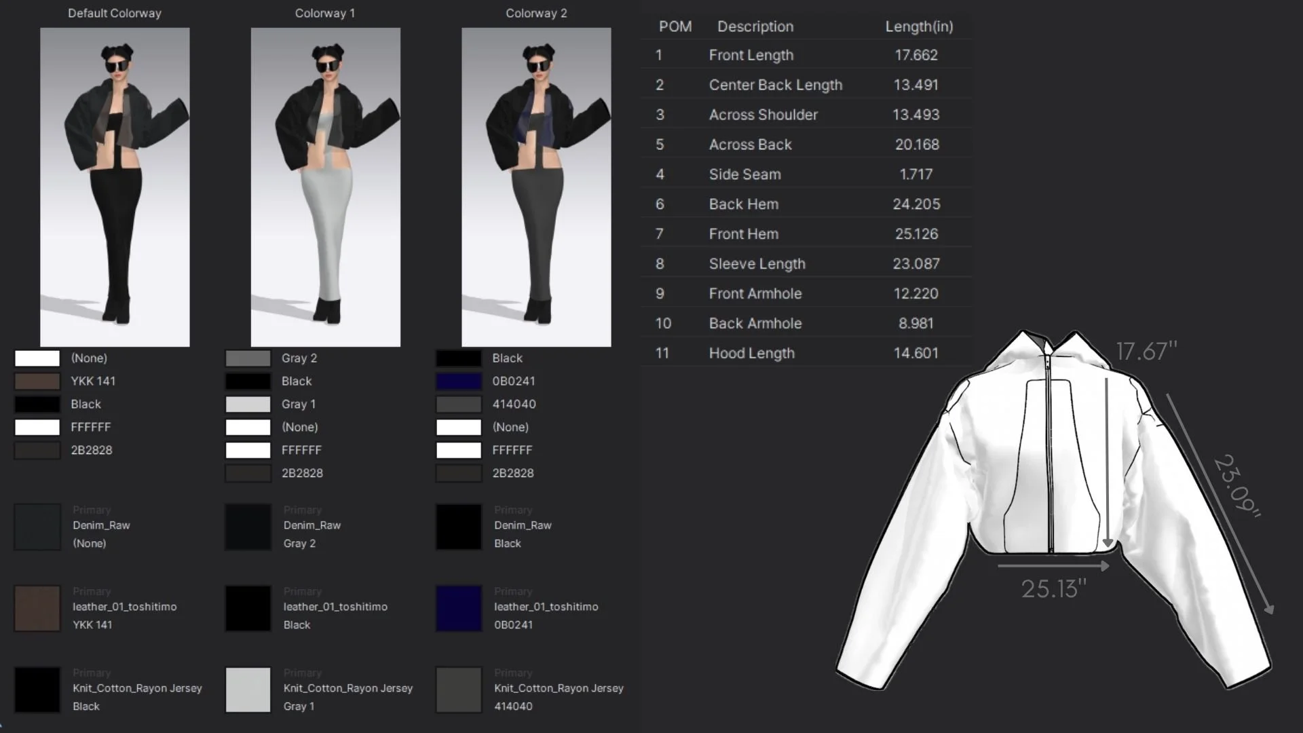Select the 'Colorway 1' heading

point(325,14)
